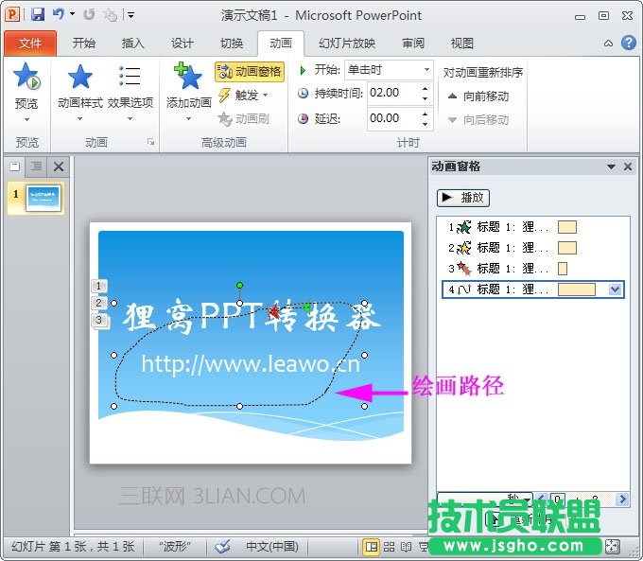Viewport: 643px width, 561px height.
Task: Collapse the ribbon with the caret icon
Action: tap(608, 44)
